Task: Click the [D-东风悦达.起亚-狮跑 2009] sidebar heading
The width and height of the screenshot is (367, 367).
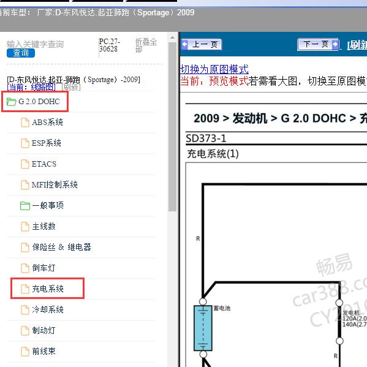Action: coord(74,80)
